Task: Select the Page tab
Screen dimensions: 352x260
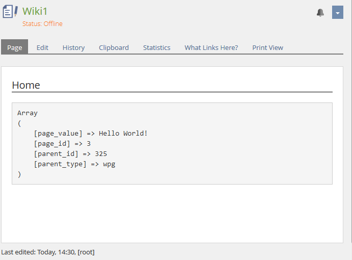Action: [14, 47]
